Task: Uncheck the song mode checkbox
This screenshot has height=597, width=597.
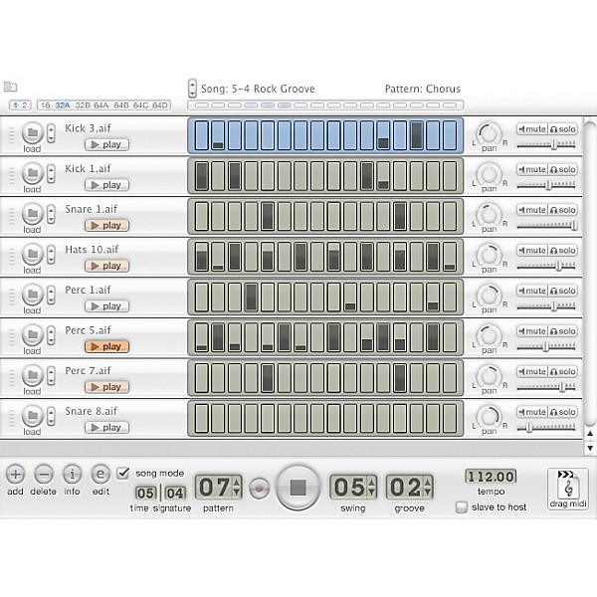Action: point(123,474)
